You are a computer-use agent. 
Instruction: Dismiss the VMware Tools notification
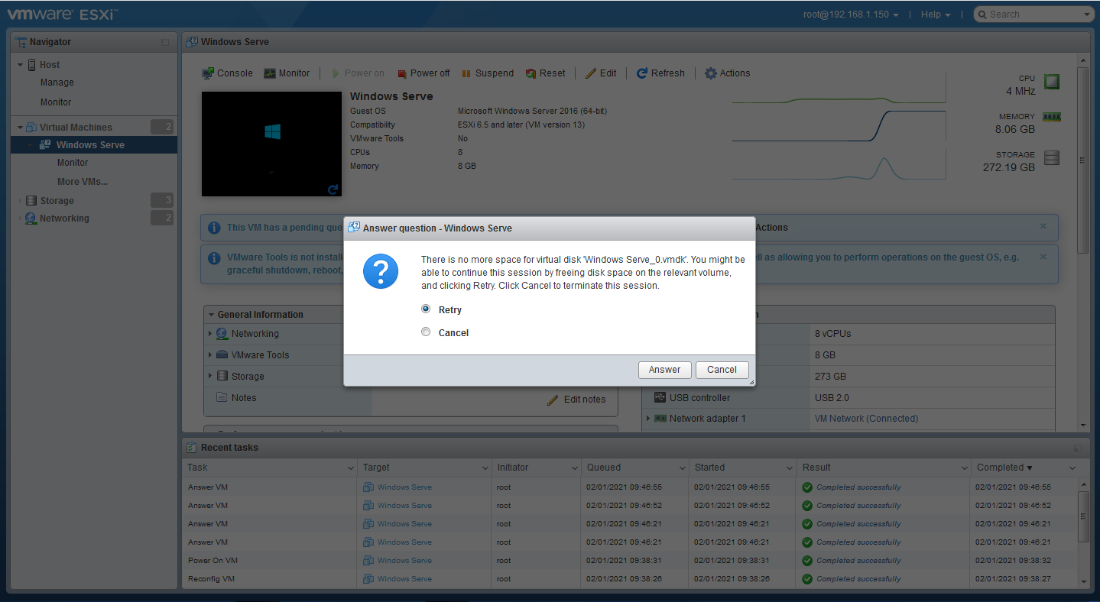tap(1043, 257)
